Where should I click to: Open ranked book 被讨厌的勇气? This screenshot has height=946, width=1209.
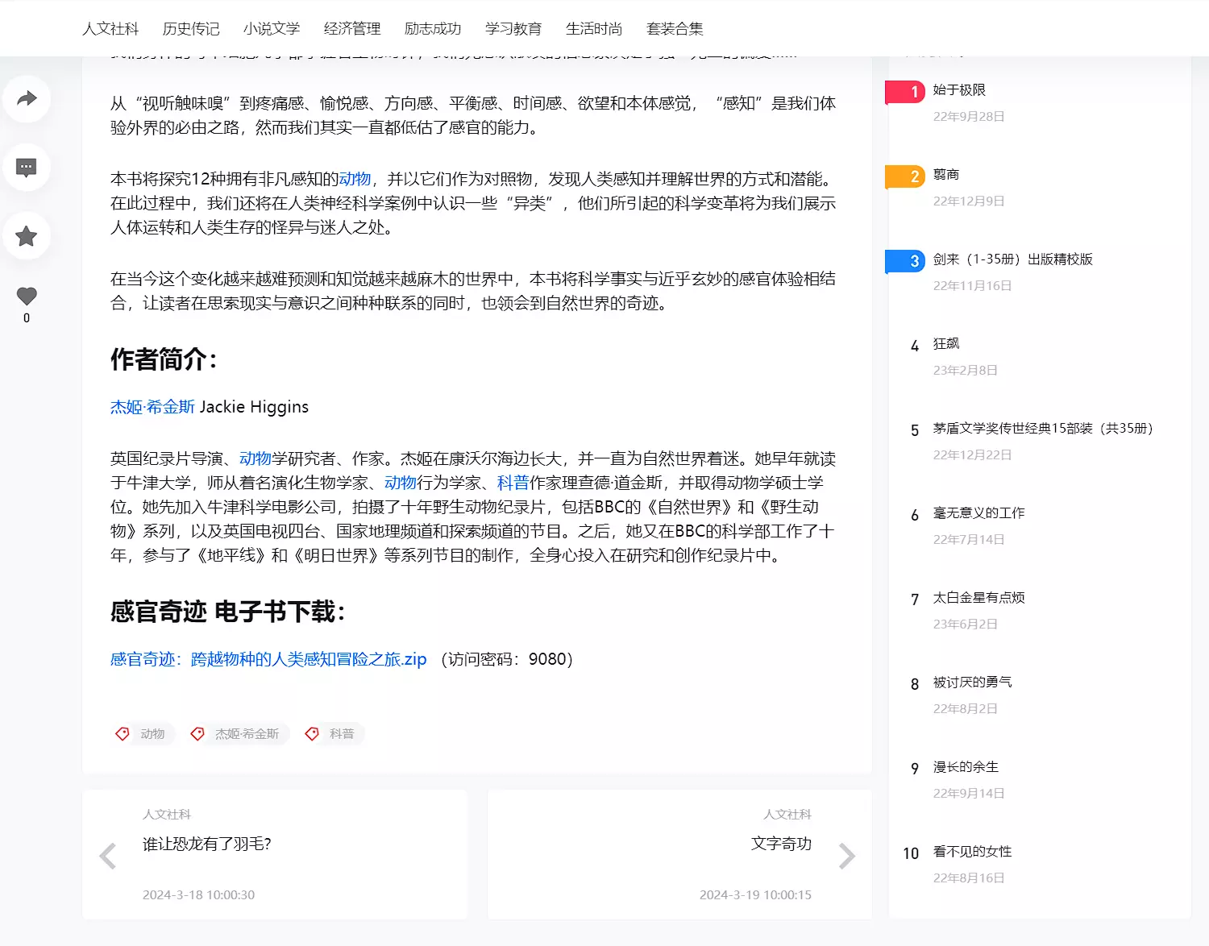click(972, 683)
